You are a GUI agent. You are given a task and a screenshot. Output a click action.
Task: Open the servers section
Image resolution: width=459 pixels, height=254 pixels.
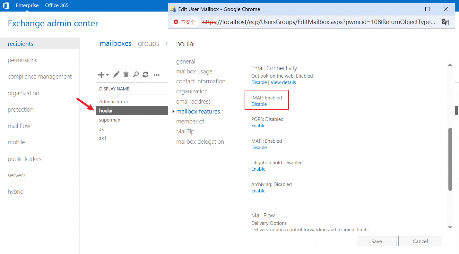tap(17, 175)
